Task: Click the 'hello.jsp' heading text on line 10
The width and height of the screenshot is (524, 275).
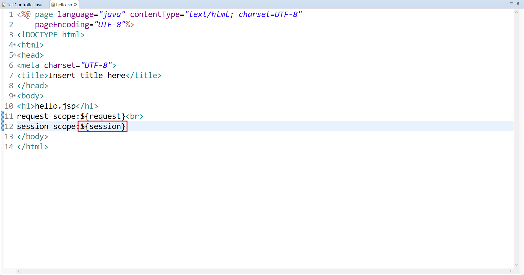Action: pyautogui.click(x=55, y=106)
